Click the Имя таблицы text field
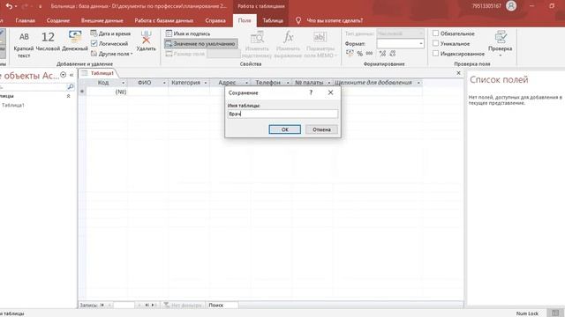Screen dimensions: 565x317 click(x=282, y=114)
